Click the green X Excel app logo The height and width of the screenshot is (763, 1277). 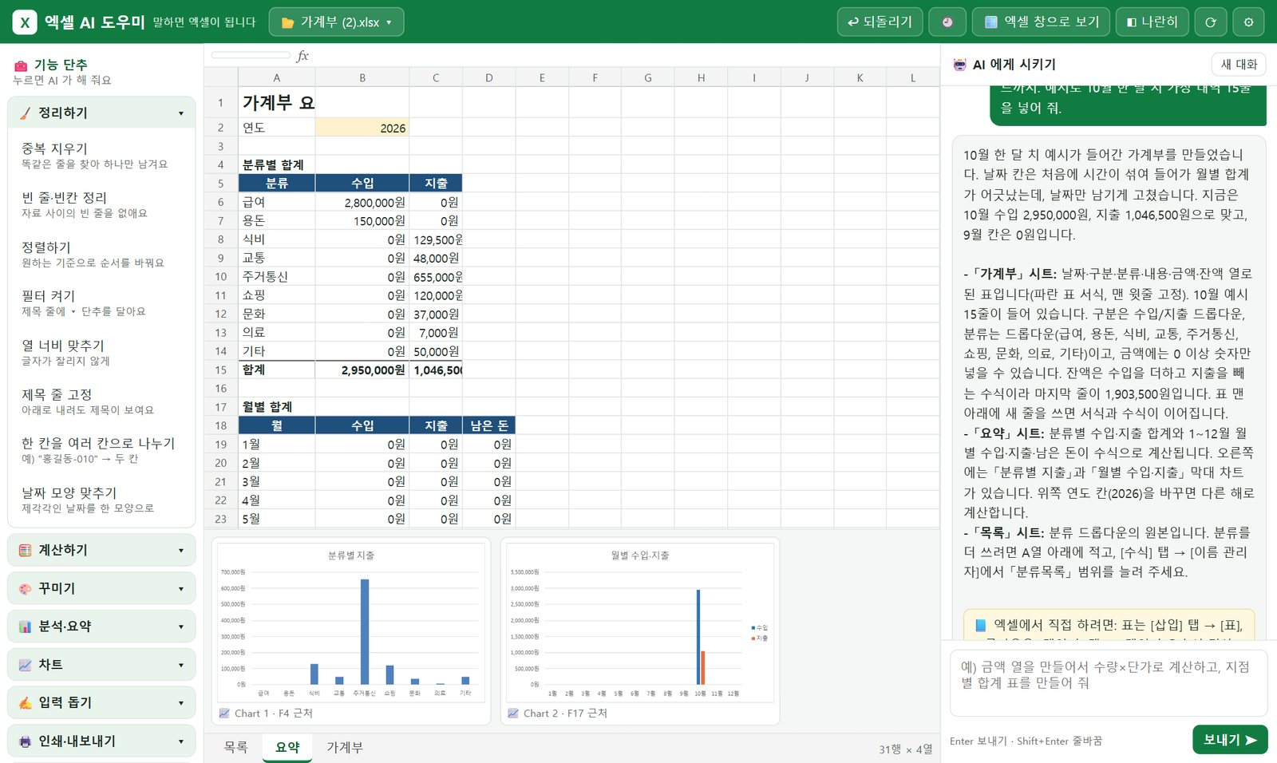coord(25,22)
